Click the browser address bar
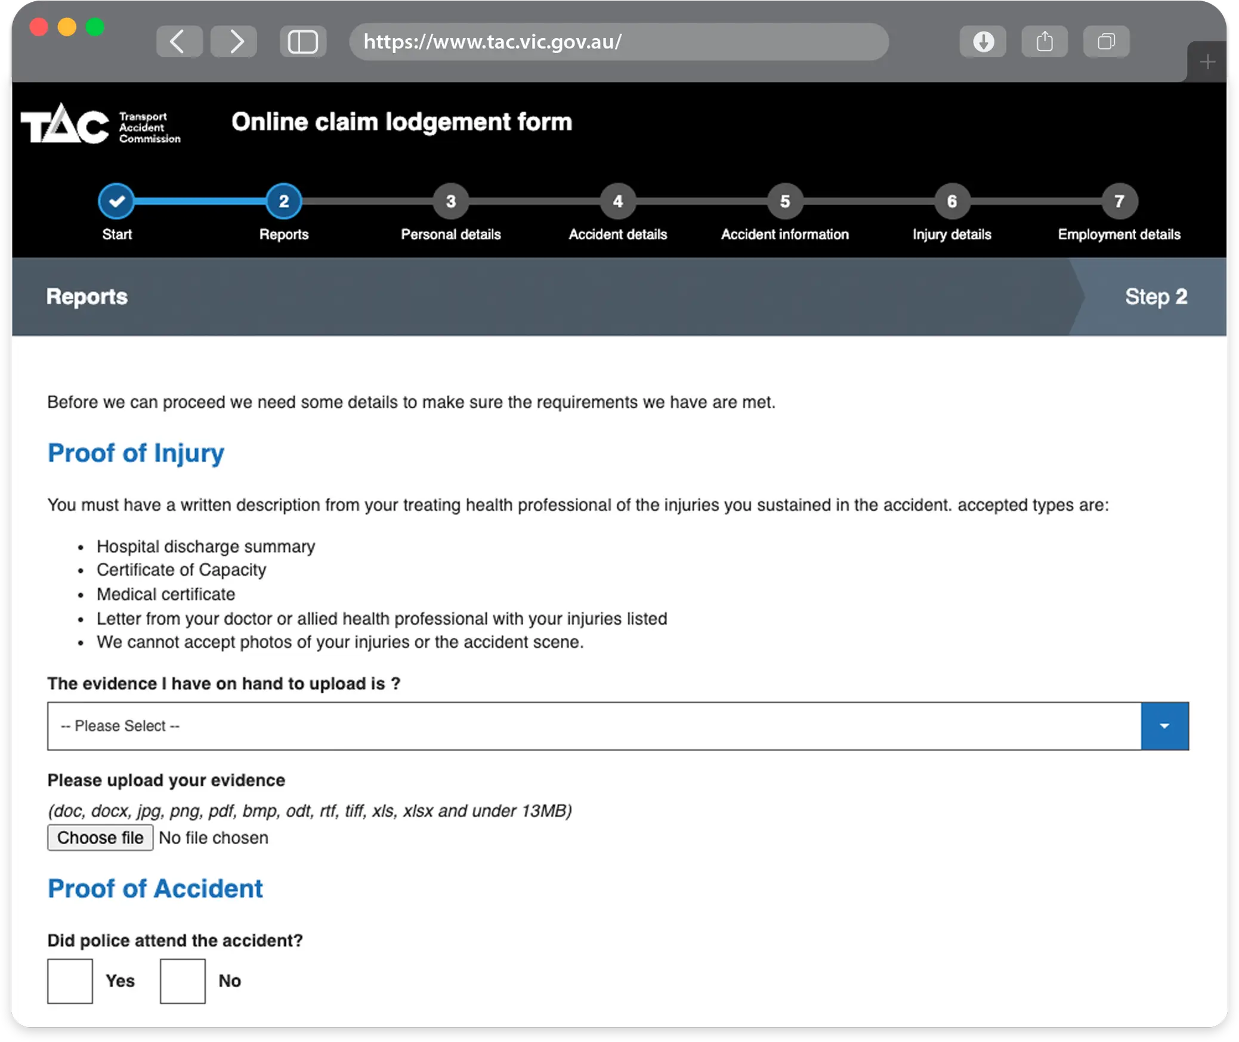Screen dimensions: 1239x1042 pos(617,42)
